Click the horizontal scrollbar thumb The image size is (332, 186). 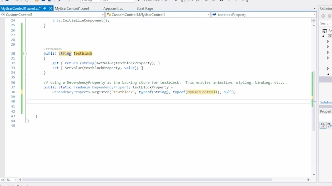pyautogui.click(x=148, y=180)
